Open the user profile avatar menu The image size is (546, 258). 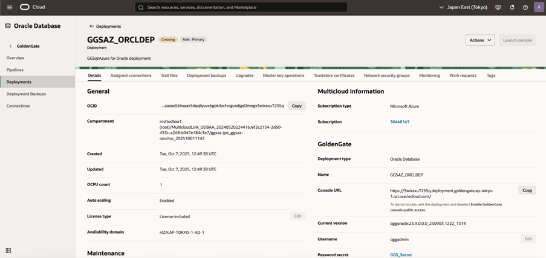coord(539,7)
